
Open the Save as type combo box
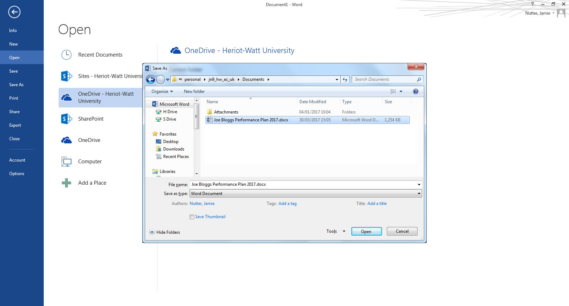[x=306, y=194]
